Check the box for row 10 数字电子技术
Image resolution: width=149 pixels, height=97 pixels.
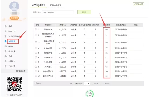click(36, 76)
